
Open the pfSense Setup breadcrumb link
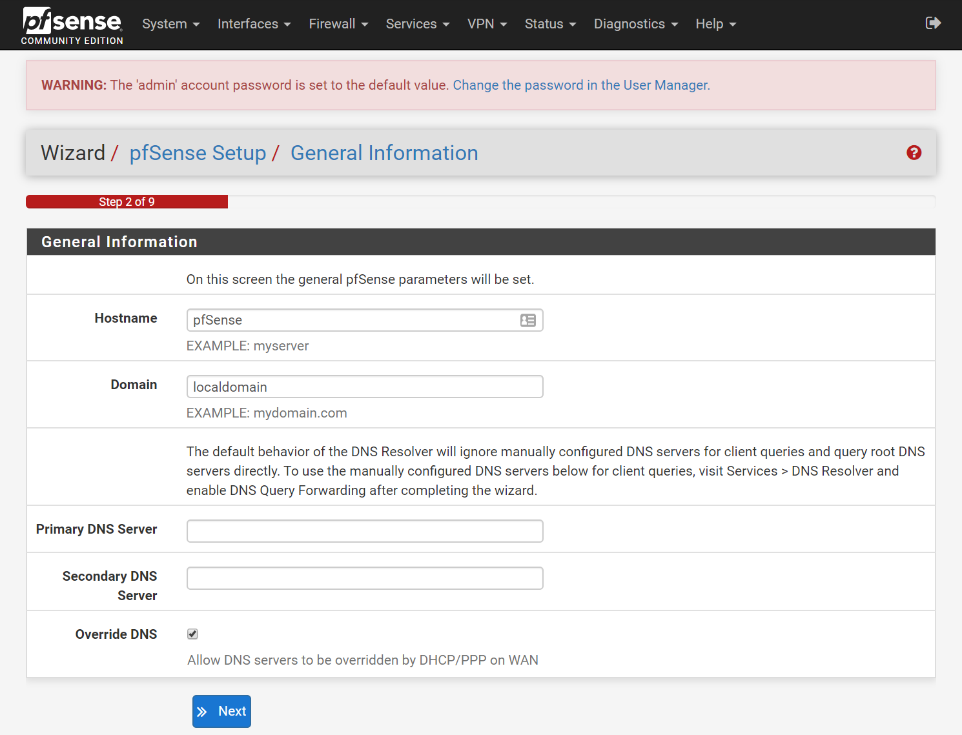pyautogui.click(x=198, y=153)
